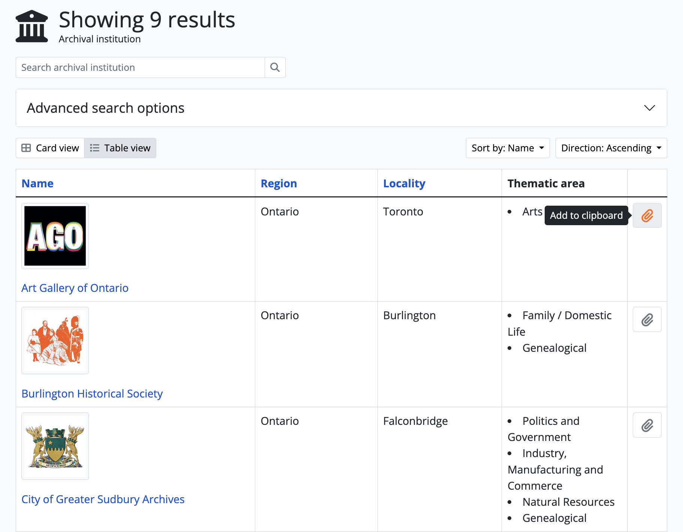Screen dimensions: 683x532
Task: Sort by Locality column header
Action: (404, 184)
